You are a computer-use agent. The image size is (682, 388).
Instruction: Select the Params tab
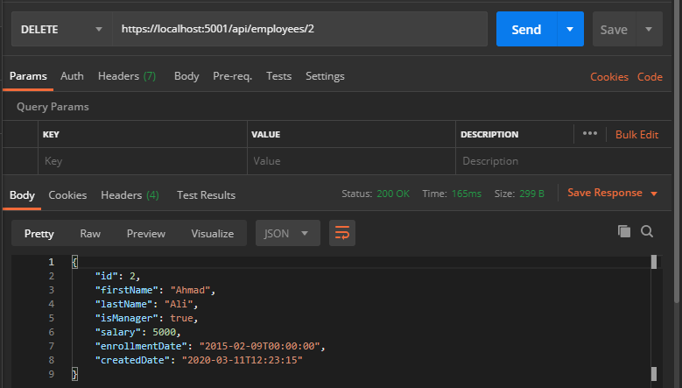click(28, 76)
